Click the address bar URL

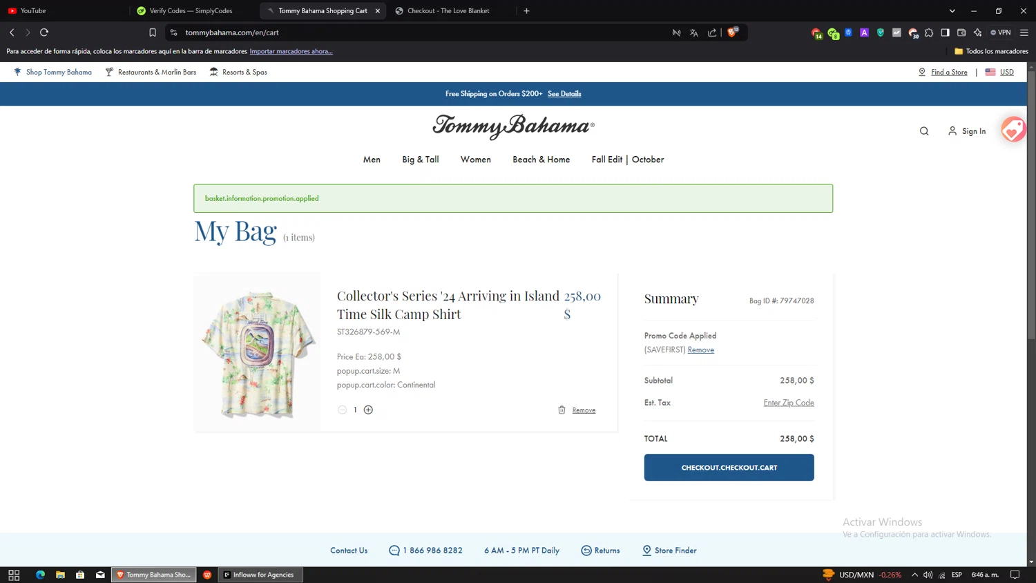point(232,32)
